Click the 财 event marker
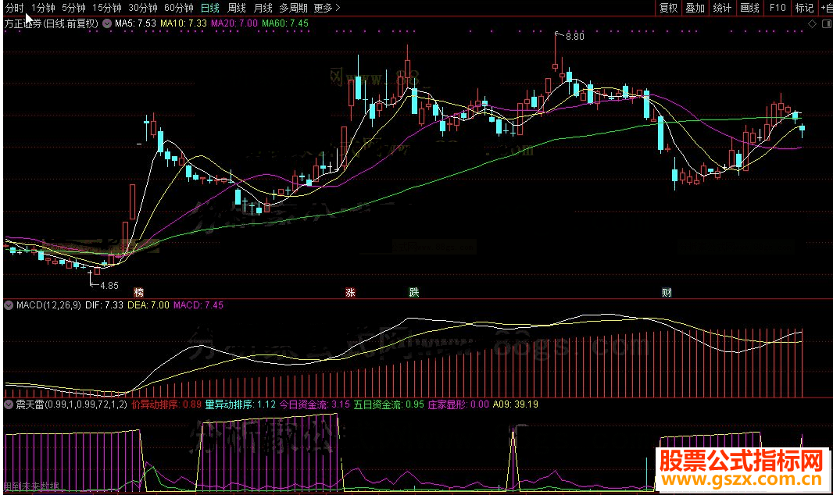Screen dimensions: 833x495 tap(667, 292)
